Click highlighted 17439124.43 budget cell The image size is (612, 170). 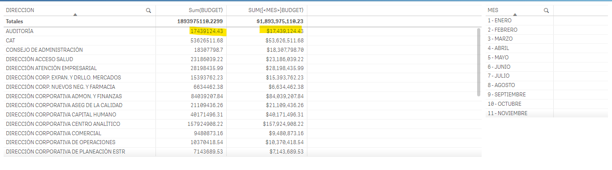tap(207, 31)
